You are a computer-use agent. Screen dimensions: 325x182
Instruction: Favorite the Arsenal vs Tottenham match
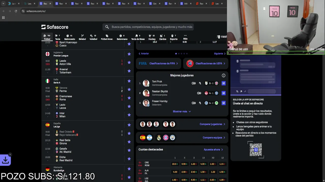pyautogui.click(x=129, y=71)
